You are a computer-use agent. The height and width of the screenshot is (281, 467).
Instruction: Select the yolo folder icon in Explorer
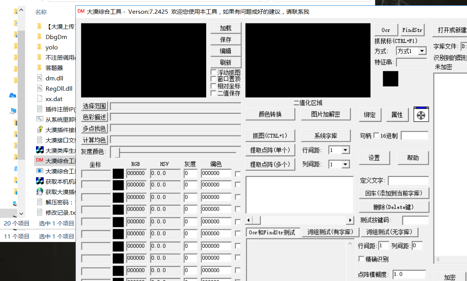tap(39, 47)
